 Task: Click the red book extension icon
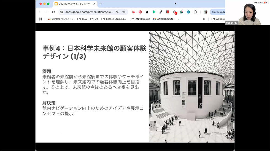[x=168, y=12]
